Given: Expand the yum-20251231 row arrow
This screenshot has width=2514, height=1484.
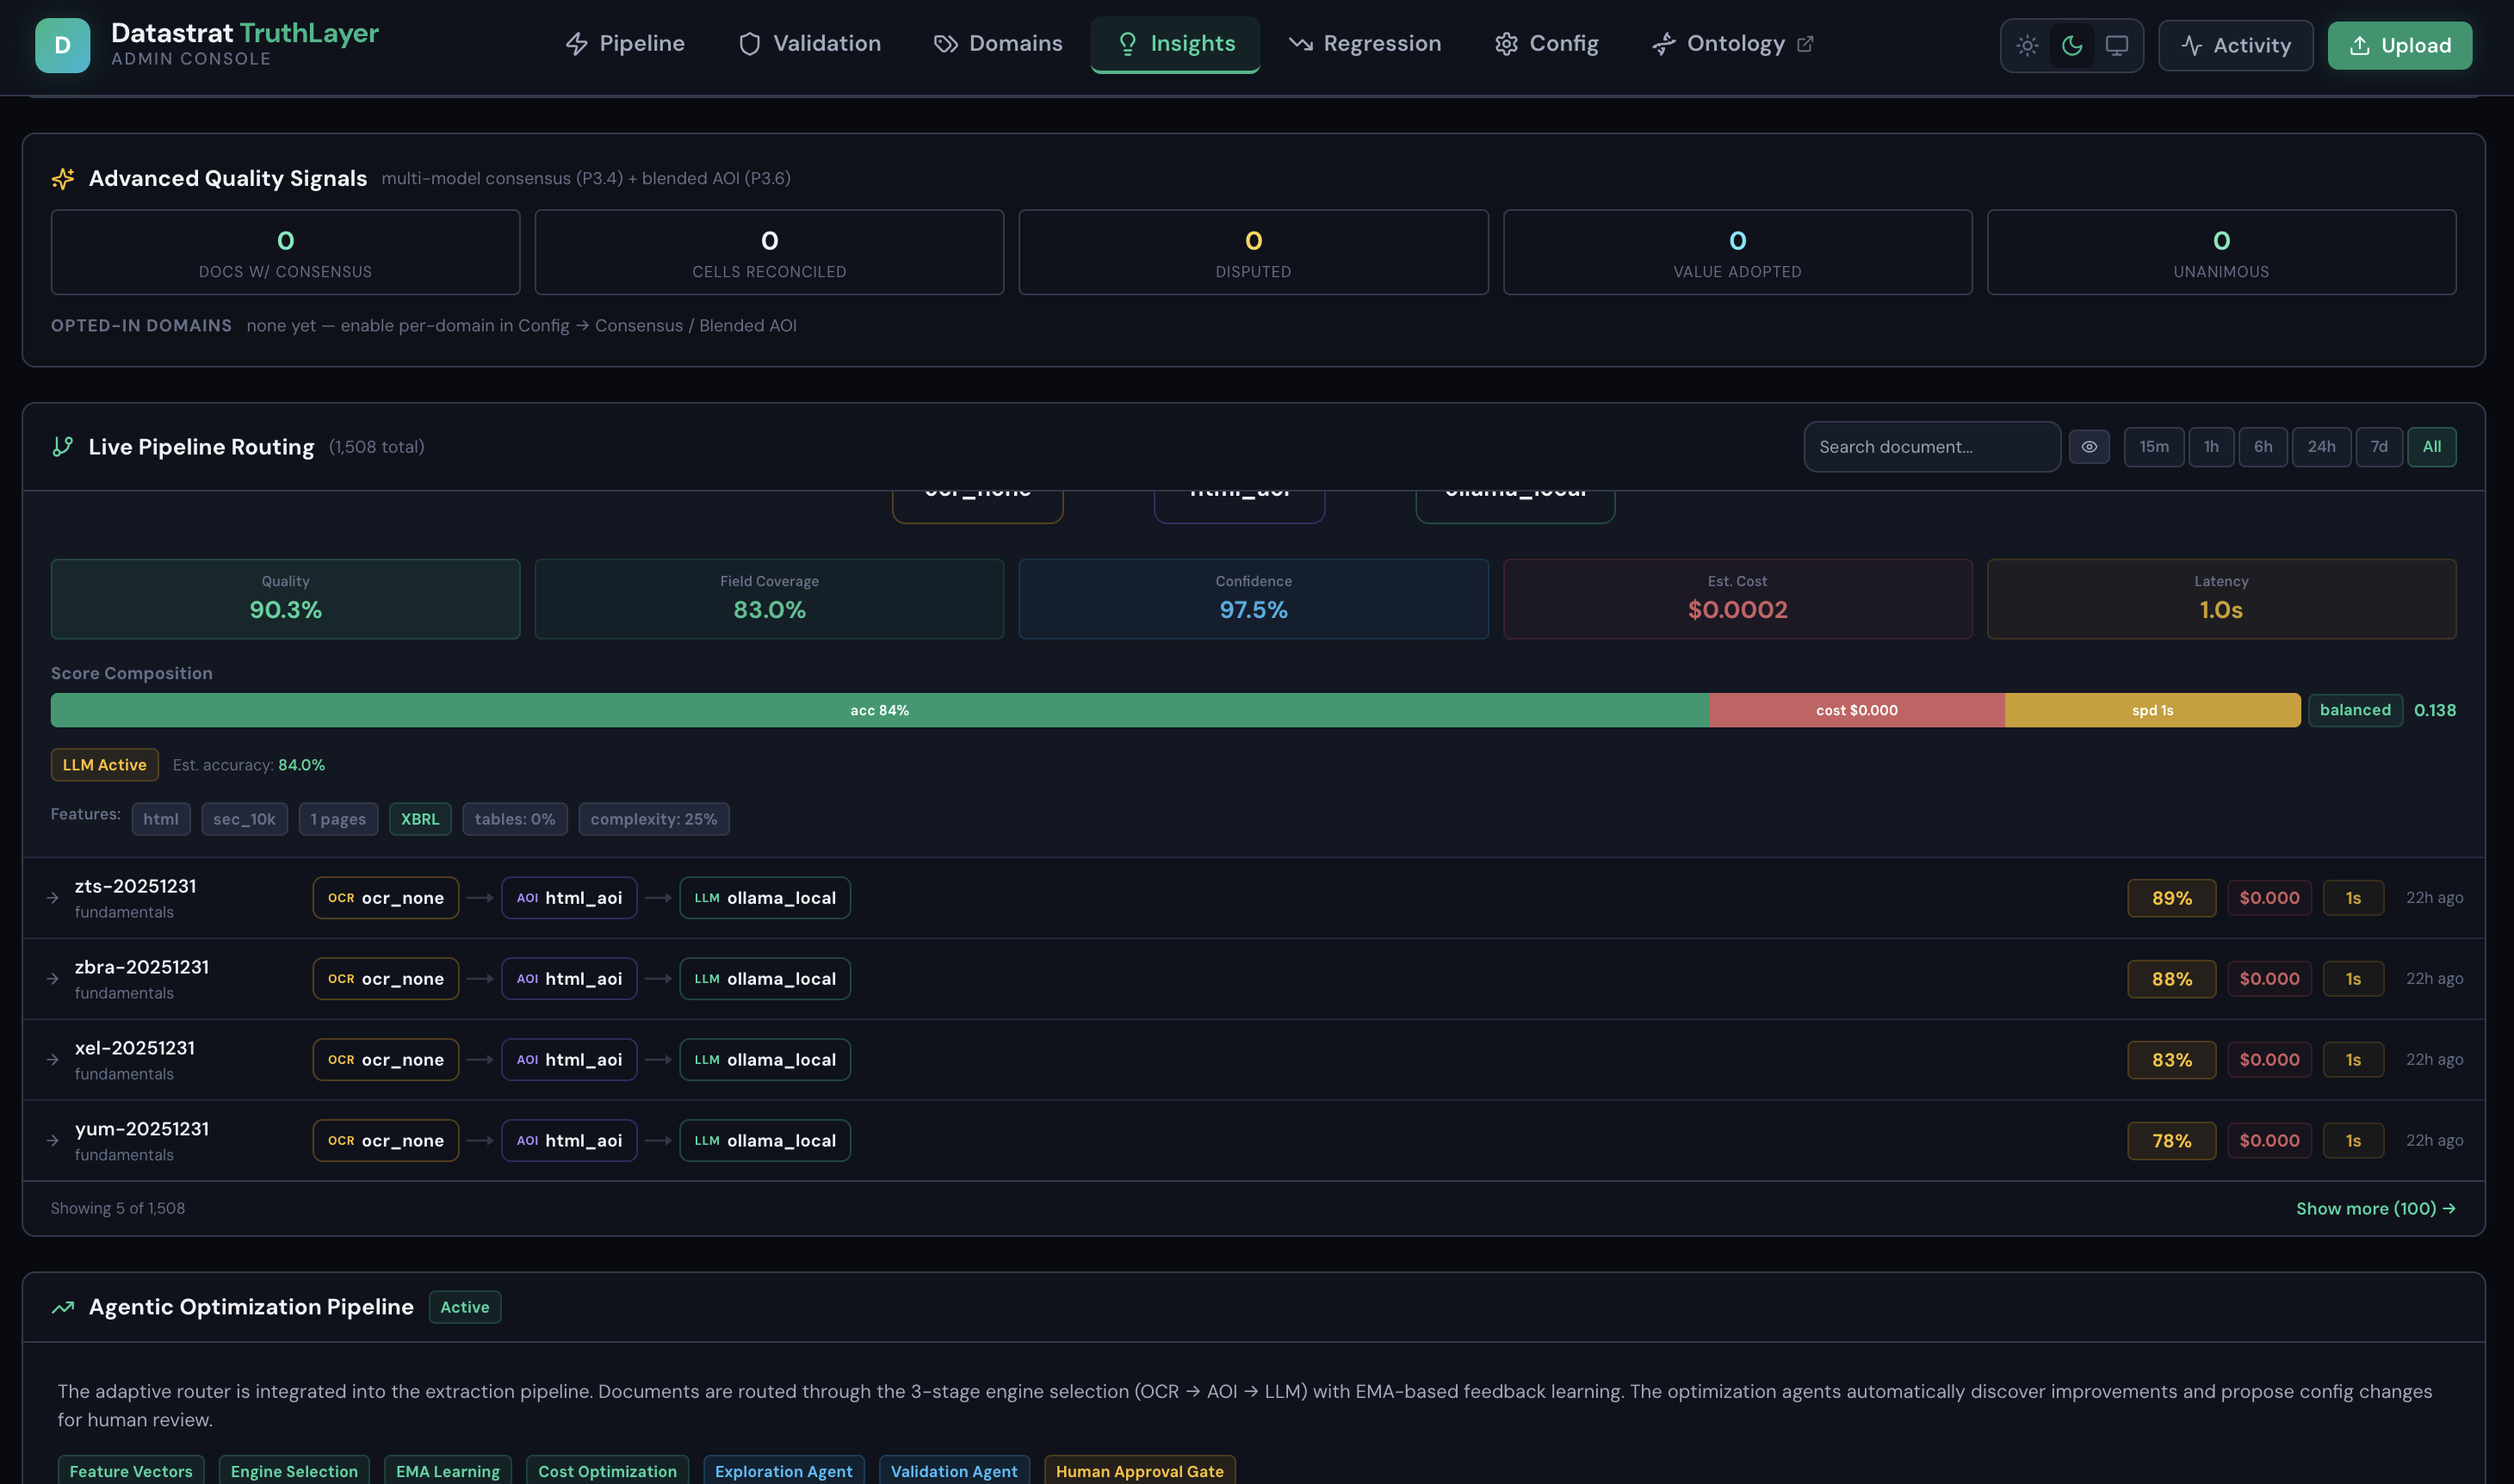Looking at the screenshot, I should point(53,1141).
